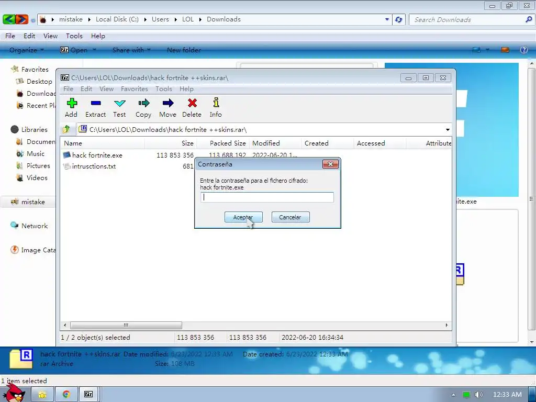
Task: Open the Organize dropdown menu
Action: pos(27,50)
